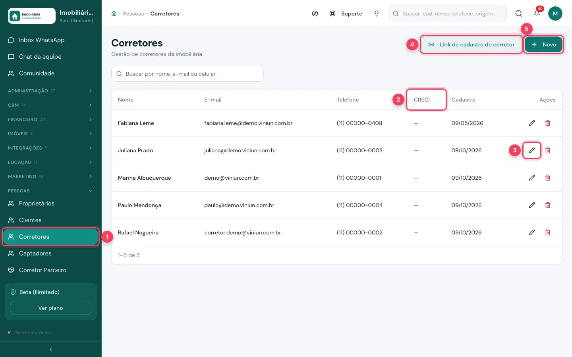Click the pencil icon for Juliana Prado
Viewport: 572px width, 357px height.
coord(532,150)
